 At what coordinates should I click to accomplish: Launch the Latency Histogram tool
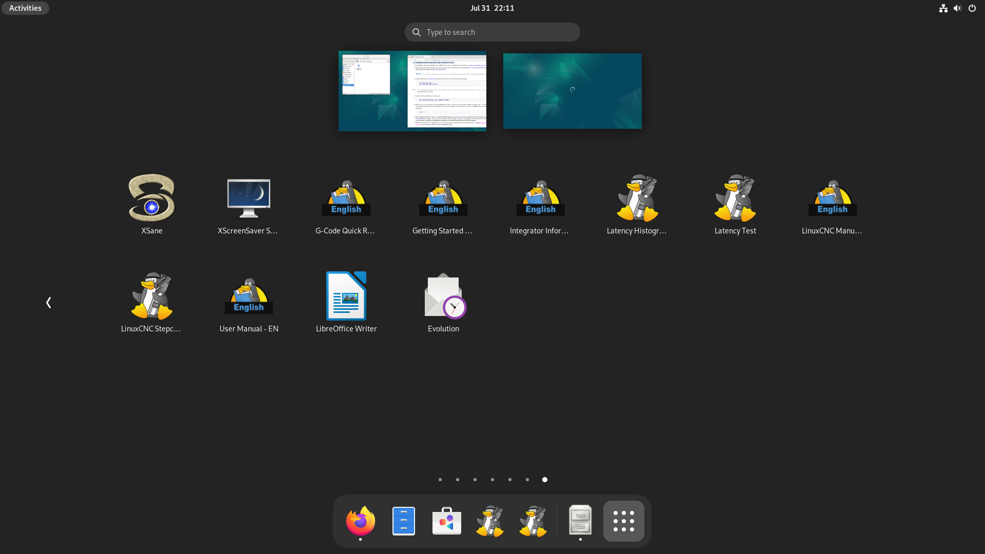(x=638, y=205)
